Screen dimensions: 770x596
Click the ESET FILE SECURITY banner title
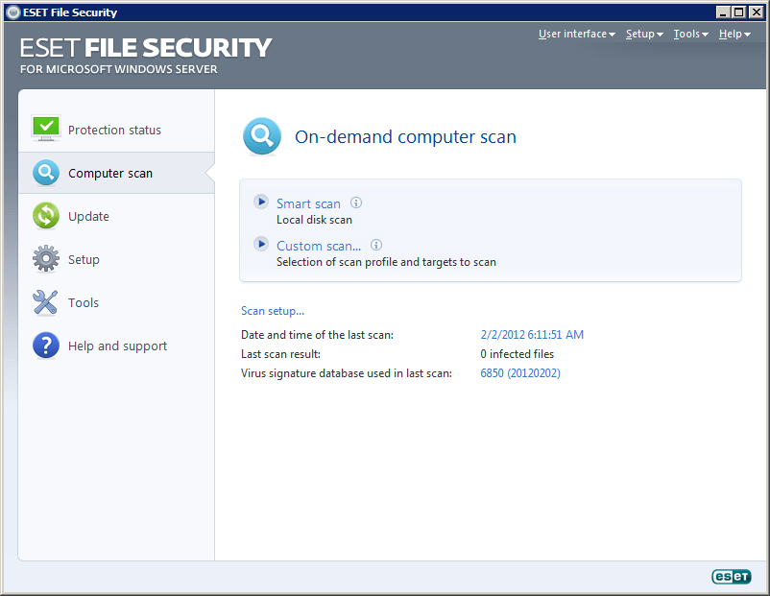click(x=145, y=48)
